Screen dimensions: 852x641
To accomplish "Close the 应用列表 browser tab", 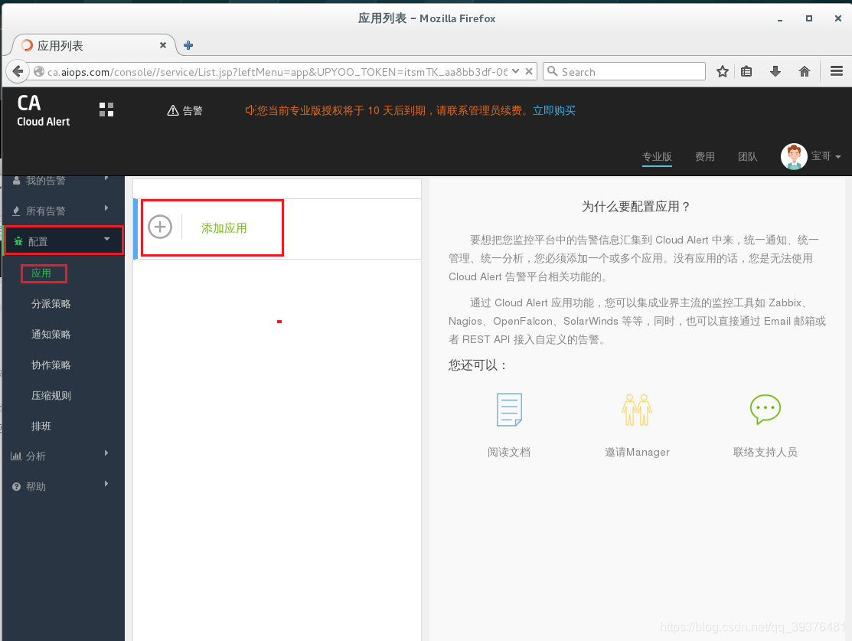I will (x=162, y=45).
